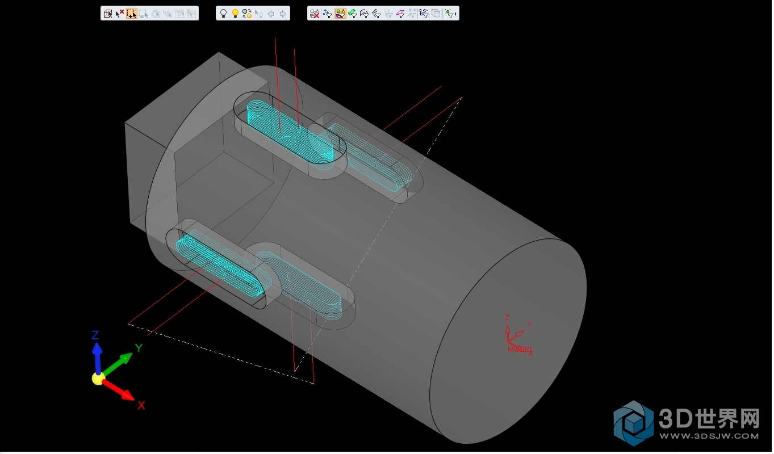Click the greyed solid box filter icon
This screenshot has height=454, width=774.
(x=436, y=14)
